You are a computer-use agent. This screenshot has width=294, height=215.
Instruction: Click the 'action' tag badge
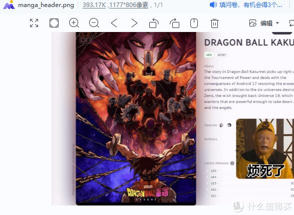pos(221,54)
